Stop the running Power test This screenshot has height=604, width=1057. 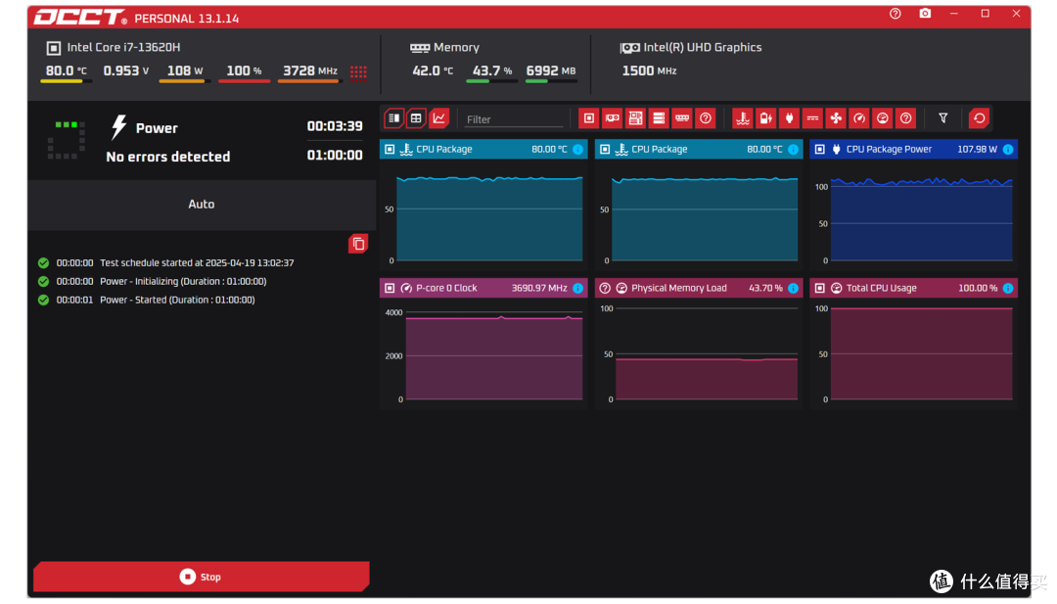201,577
